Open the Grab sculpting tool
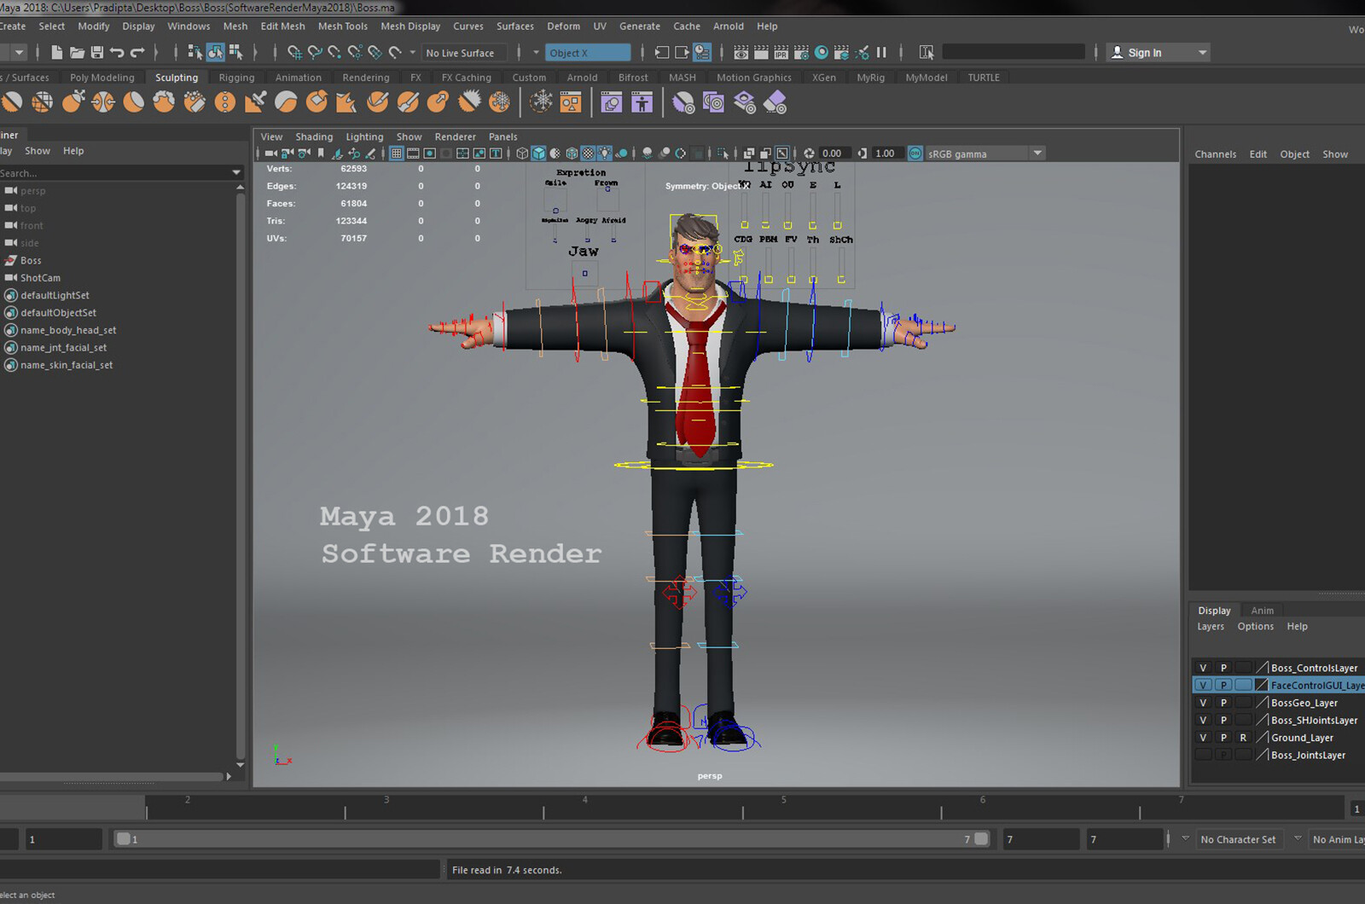Image resolution: width=1365 pixels, height=904 pixels. [74, 101]
